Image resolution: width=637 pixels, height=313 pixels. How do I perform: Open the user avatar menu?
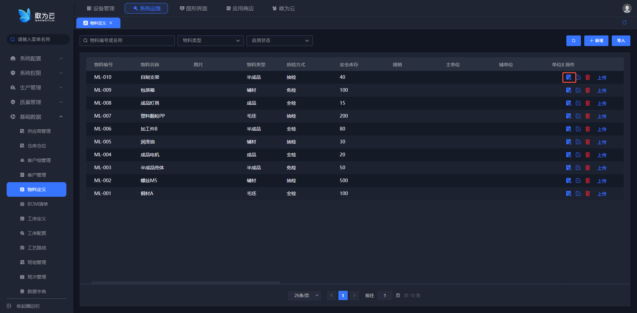point(627,8)
